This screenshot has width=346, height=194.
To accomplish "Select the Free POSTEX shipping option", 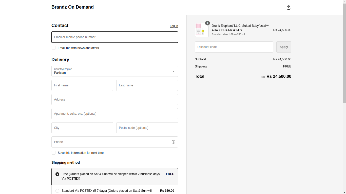I will pyautogui.click(x=57, y=174).
